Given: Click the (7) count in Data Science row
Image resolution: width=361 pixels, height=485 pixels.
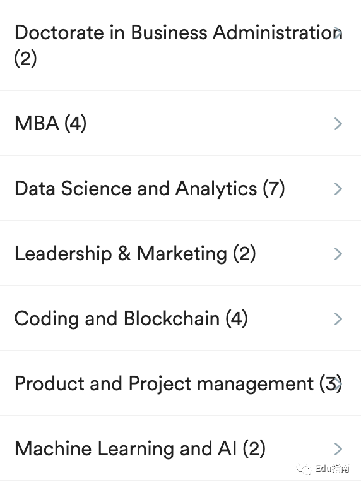Looking at the screenshot, I should pos(273,188).
